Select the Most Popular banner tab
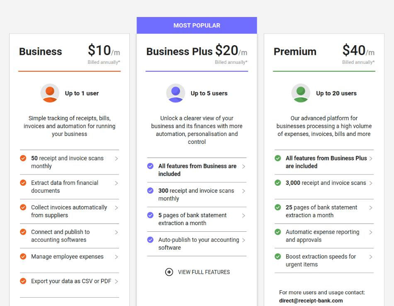This screenshot has height=306, width=394. coord(197,25)
